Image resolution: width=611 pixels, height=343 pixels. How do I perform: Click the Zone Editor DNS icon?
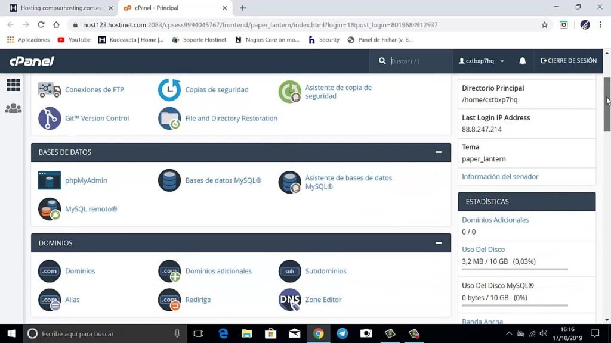click(x=289, y=300)
